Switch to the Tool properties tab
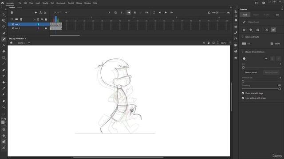Viewport: 284px width, 159px height. (x=245, y=15)
